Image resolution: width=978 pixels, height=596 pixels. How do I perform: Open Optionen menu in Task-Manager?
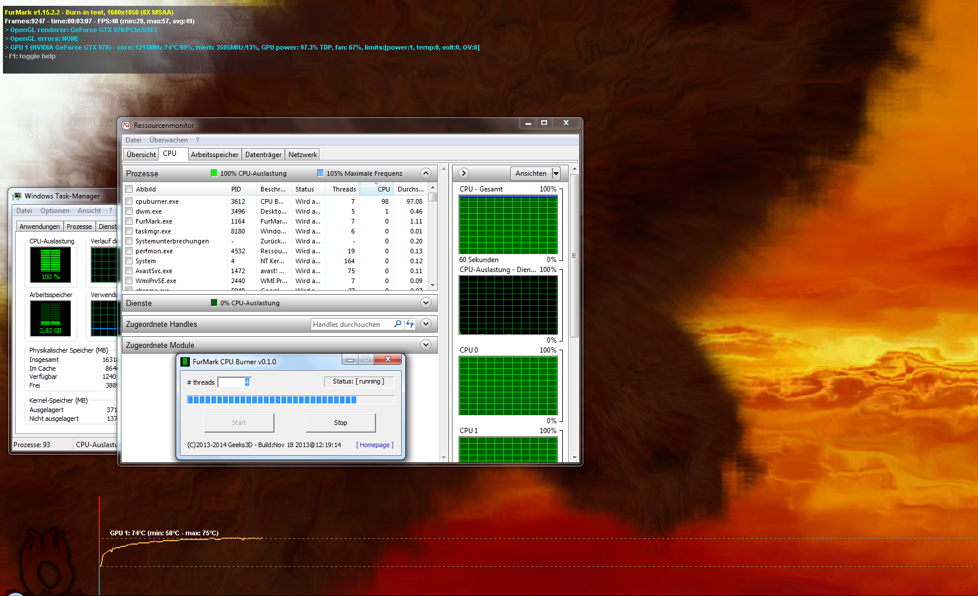click(55, 211)
